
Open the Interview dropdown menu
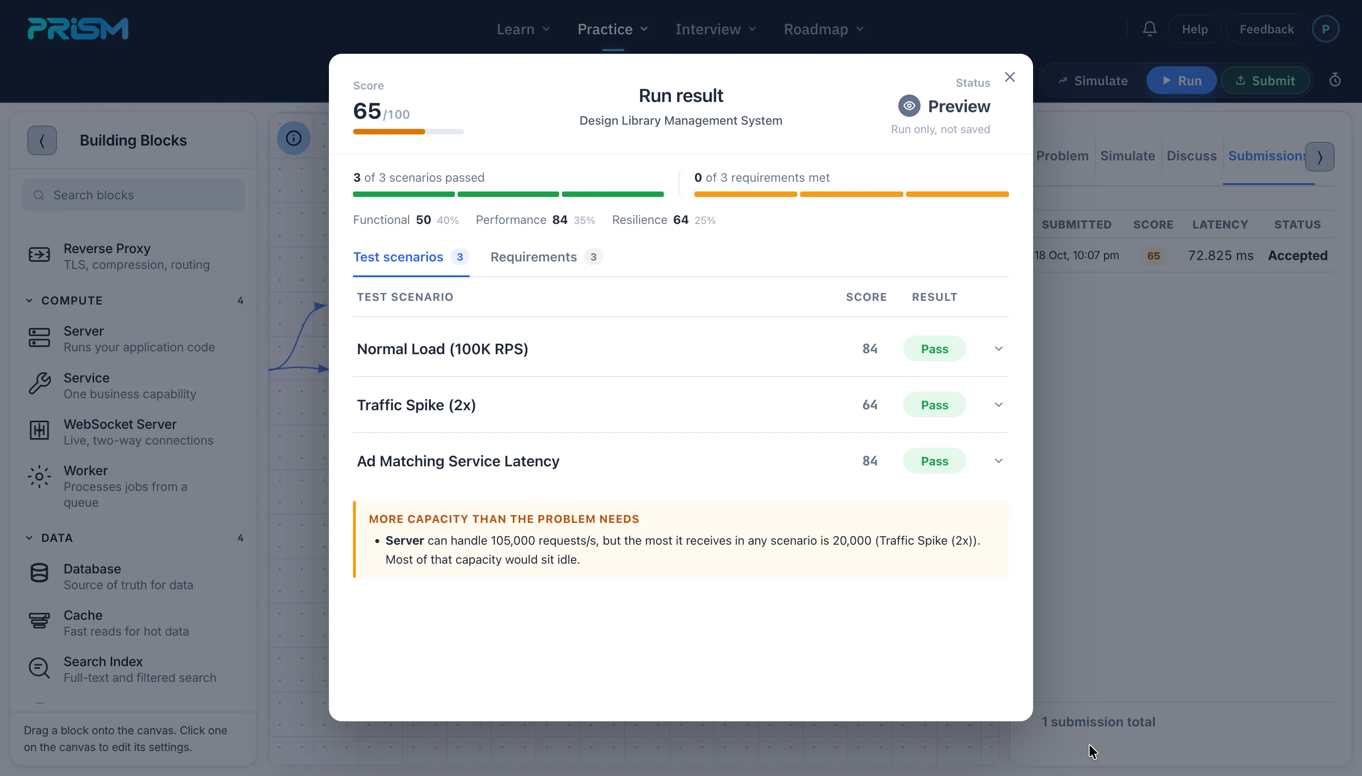tap(716, 29)
